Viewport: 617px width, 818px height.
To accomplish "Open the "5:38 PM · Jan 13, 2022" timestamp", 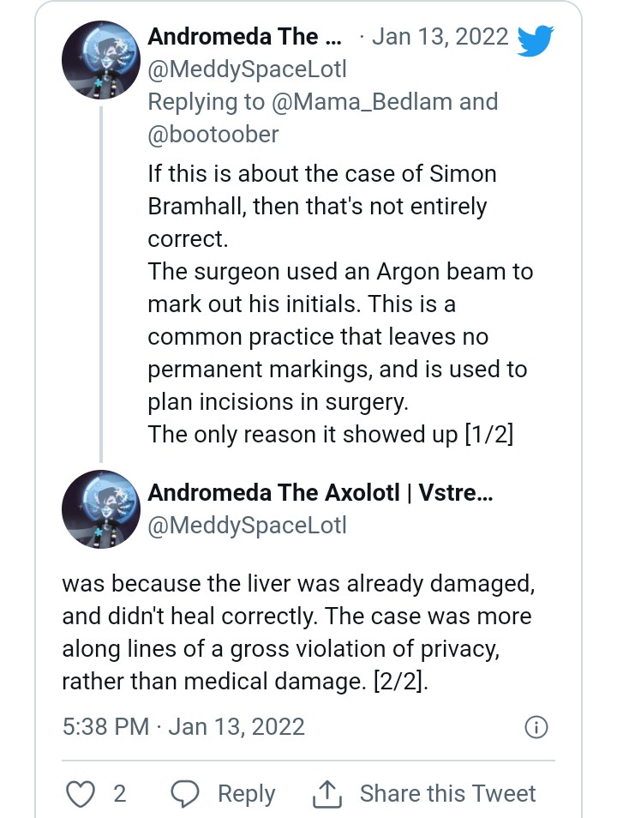I will click(x=183, y=727).
